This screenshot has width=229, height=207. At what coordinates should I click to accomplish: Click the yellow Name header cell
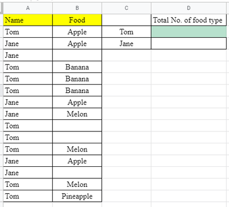coord(28,20)
